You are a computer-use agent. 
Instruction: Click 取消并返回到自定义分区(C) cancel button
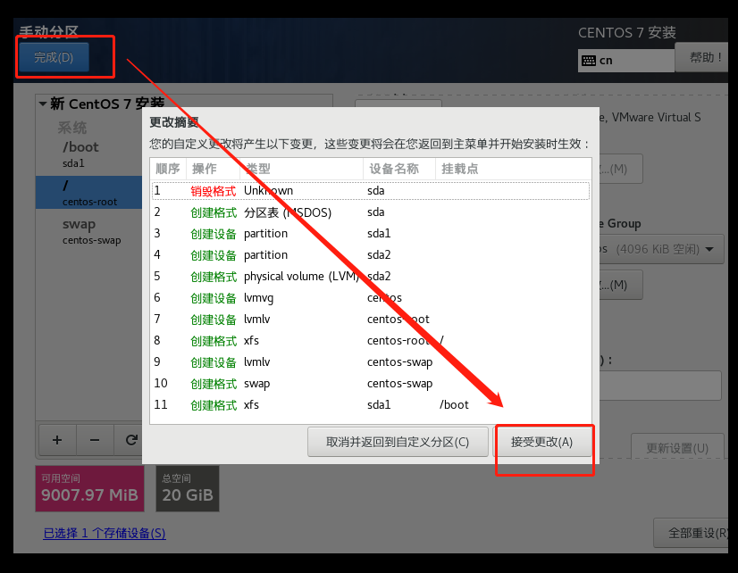(398, 442)
